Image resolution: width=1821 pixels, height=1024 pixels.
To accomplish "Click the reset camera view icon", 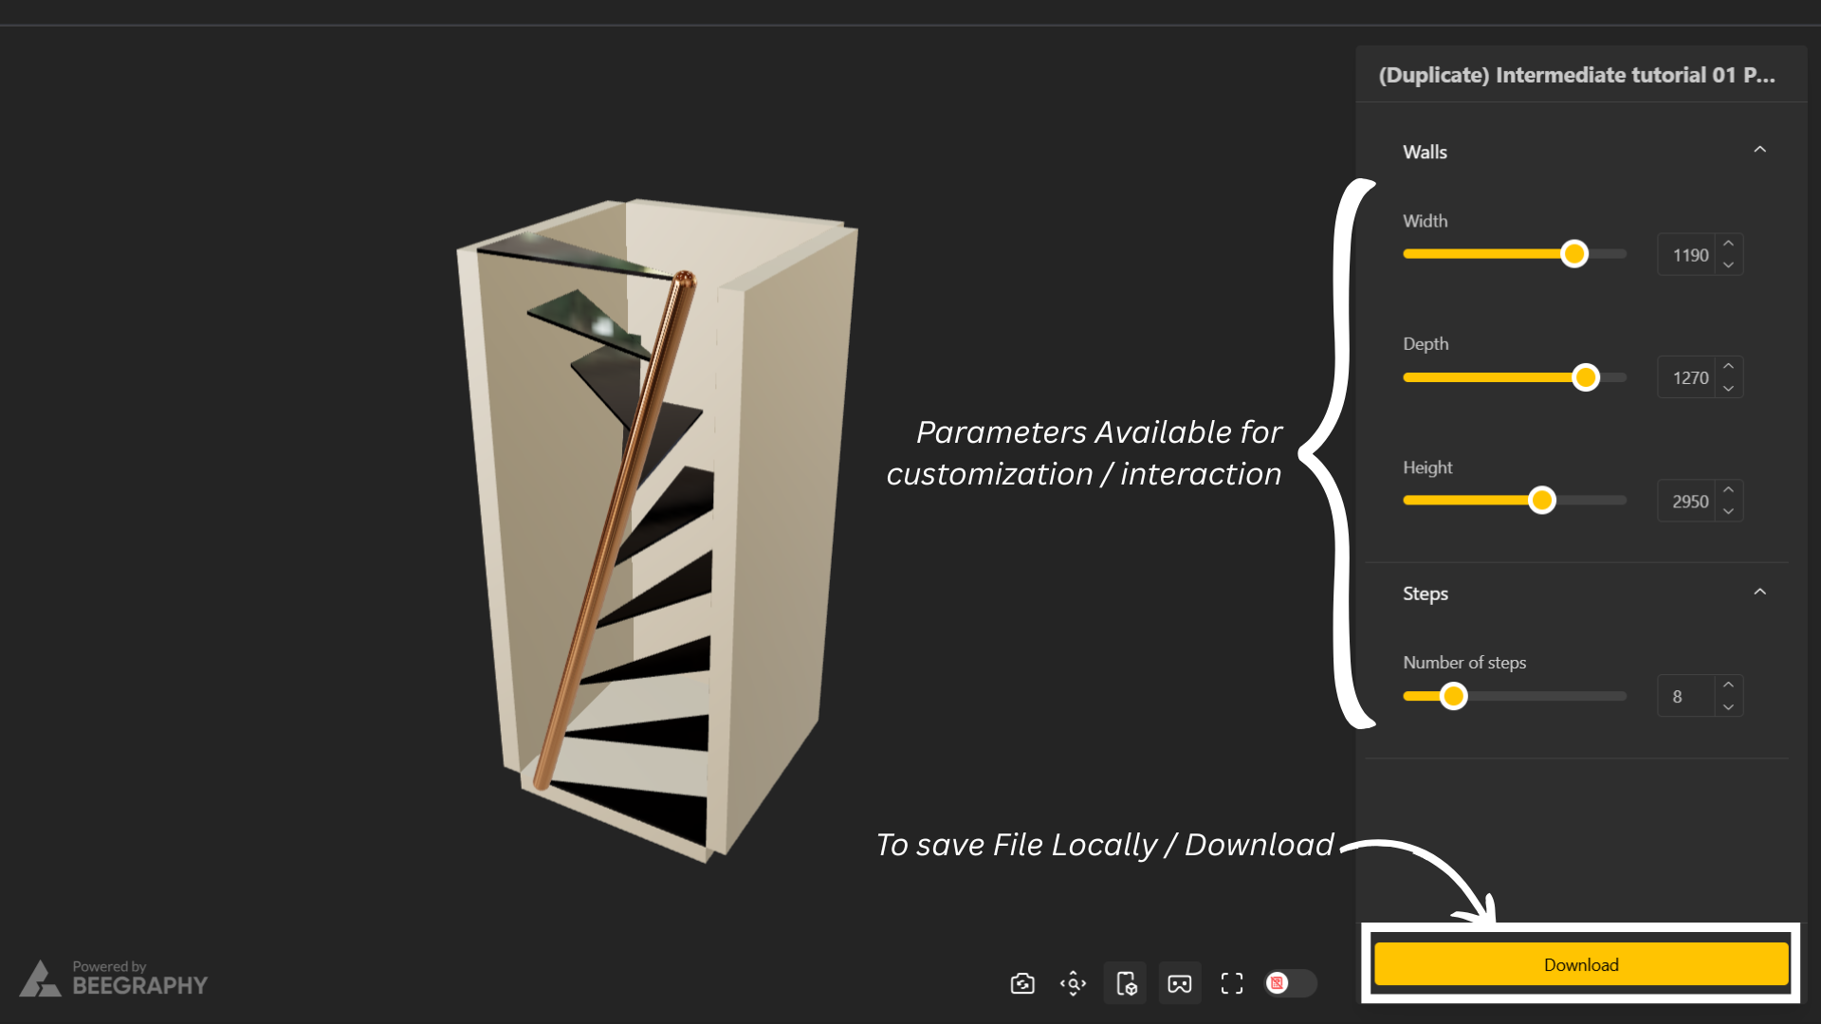I will 1022,983.
